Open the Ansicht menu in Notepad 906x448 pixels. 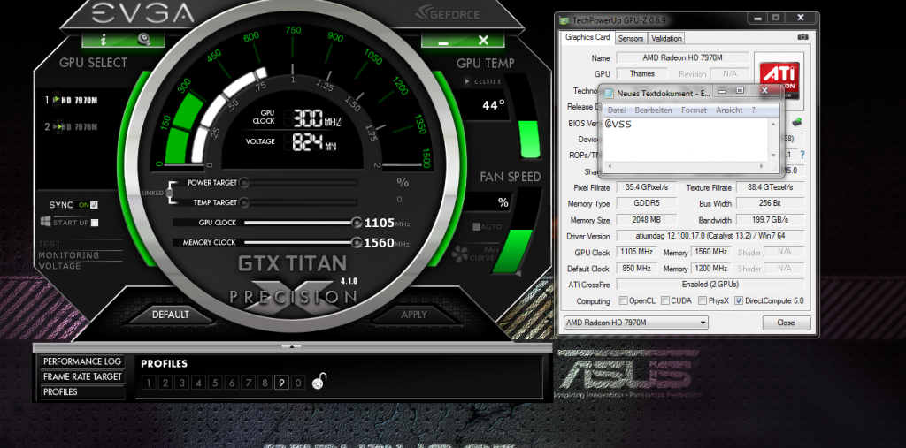pos(729,110)
